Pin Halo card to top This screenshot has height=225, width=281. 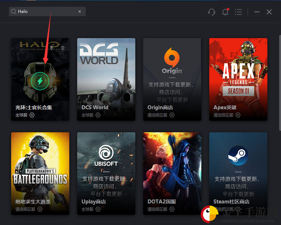tap(51, 48)
